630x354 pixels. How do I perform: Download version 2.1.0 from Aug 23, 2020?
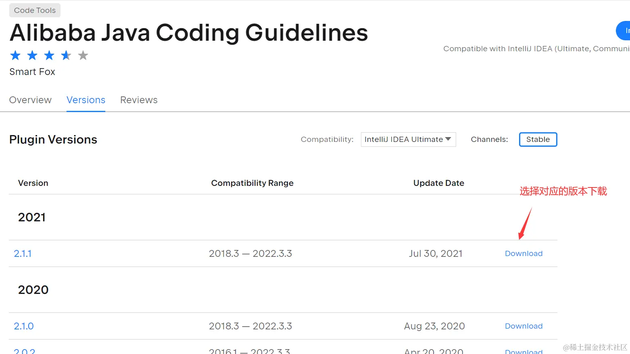pyautogui.click(x=524, y=326)
